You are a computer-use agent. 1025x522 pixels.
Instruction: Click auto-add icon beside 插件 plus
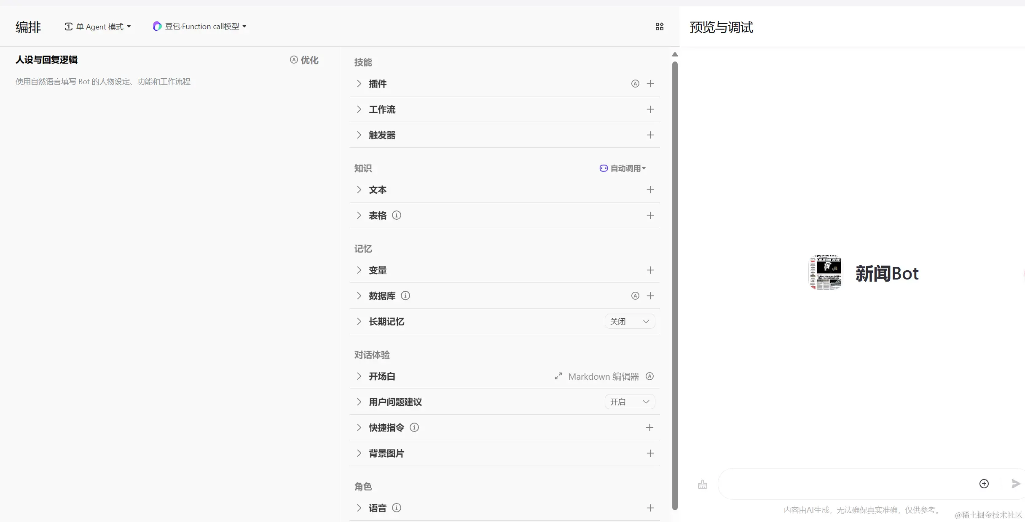tap(635, 83)
